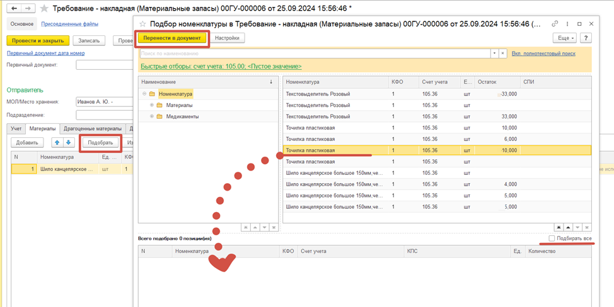Click Перенести в документ button
This screenshot has height=307, width=614.
point(172,38)
